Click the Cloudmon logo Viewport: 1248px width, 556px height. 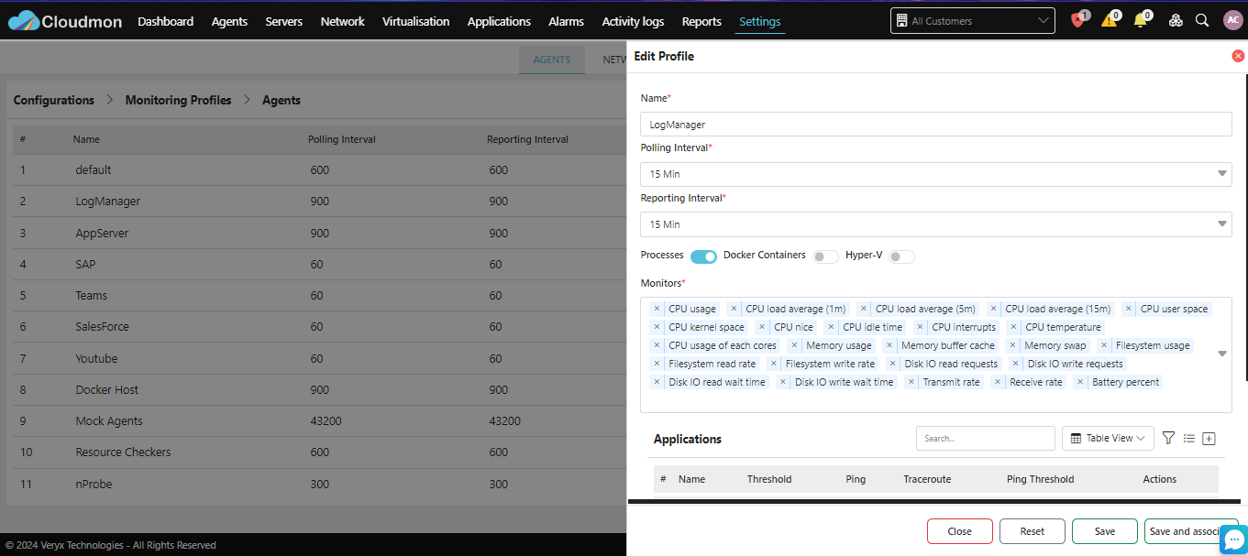(64, 21)
